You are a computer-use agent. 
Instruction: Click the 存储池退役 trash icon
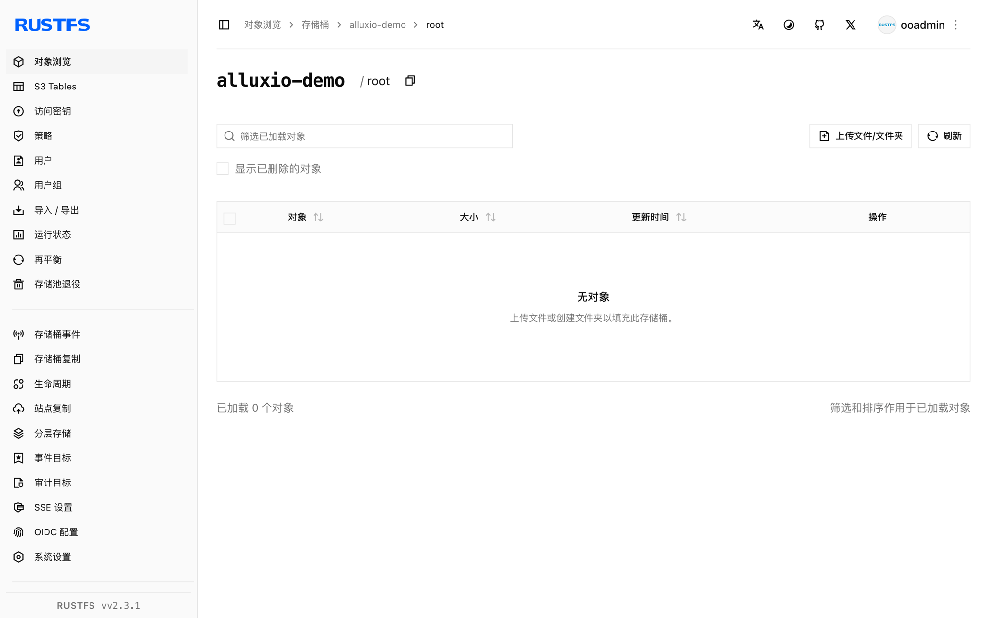(x=19, y=284)
